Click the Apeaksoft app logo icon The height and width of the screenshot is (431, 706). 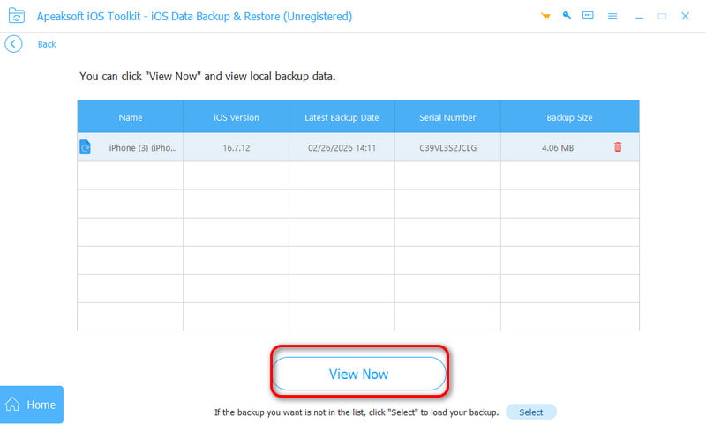click(15, 16)
